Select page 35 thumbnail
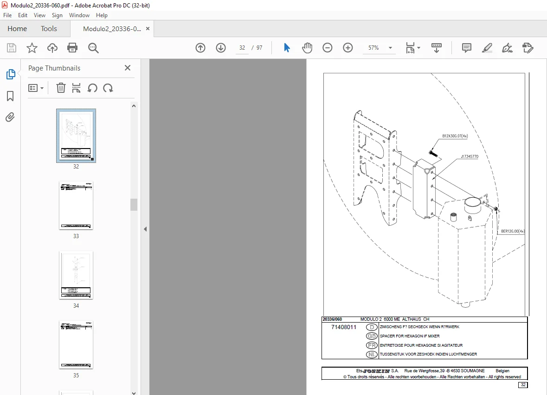This screenshot has height=395, width=547. tap(76, 345)
